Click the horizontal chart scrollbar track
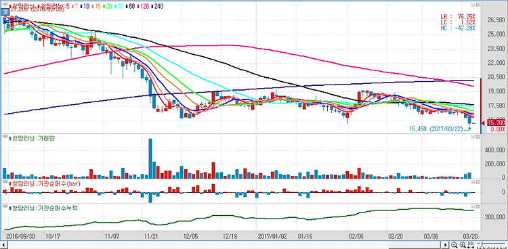Image resolution: width=508 pixels, height=249 pixels. (x=225, y=245)
